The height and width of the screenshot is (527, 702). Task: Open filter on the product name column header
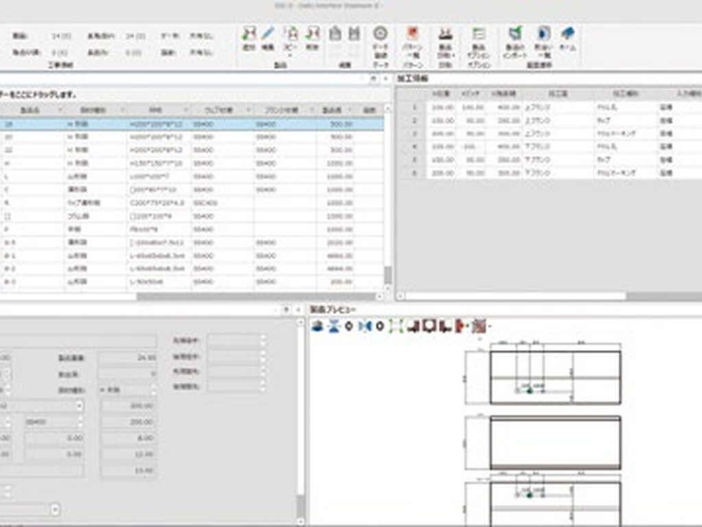tap(59, 110)
